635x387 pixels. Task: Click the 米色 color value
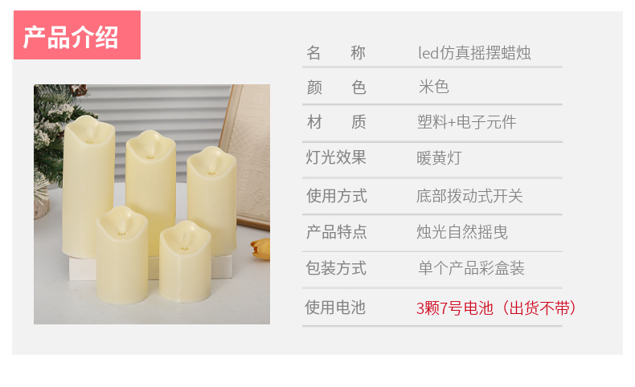tap(434, 87)
